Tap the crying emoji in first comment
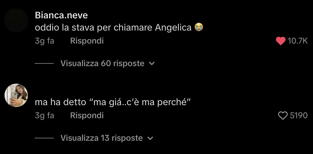The image size is (313, 154). point(199,27)
